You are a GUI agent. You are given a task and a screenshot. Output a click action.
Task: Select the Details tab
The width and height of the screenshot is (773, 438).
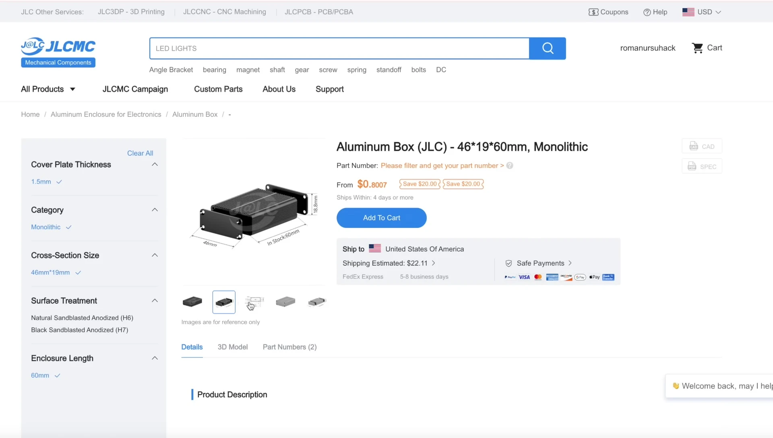[192, 347]
